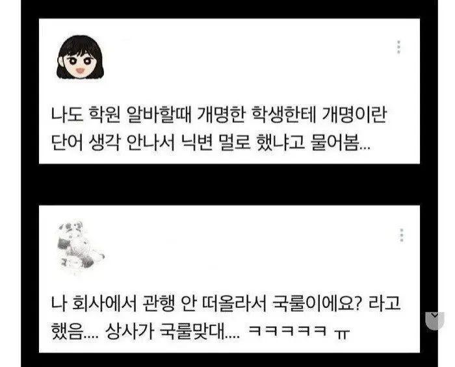Viewport: 455px width, 367px height.
Task: Tap the gray scroll-down chevron button
Action: 435,321
